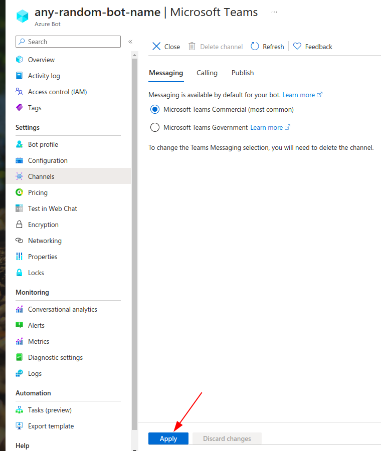
Task: Open Activity log icon
Action: [19, 76]
